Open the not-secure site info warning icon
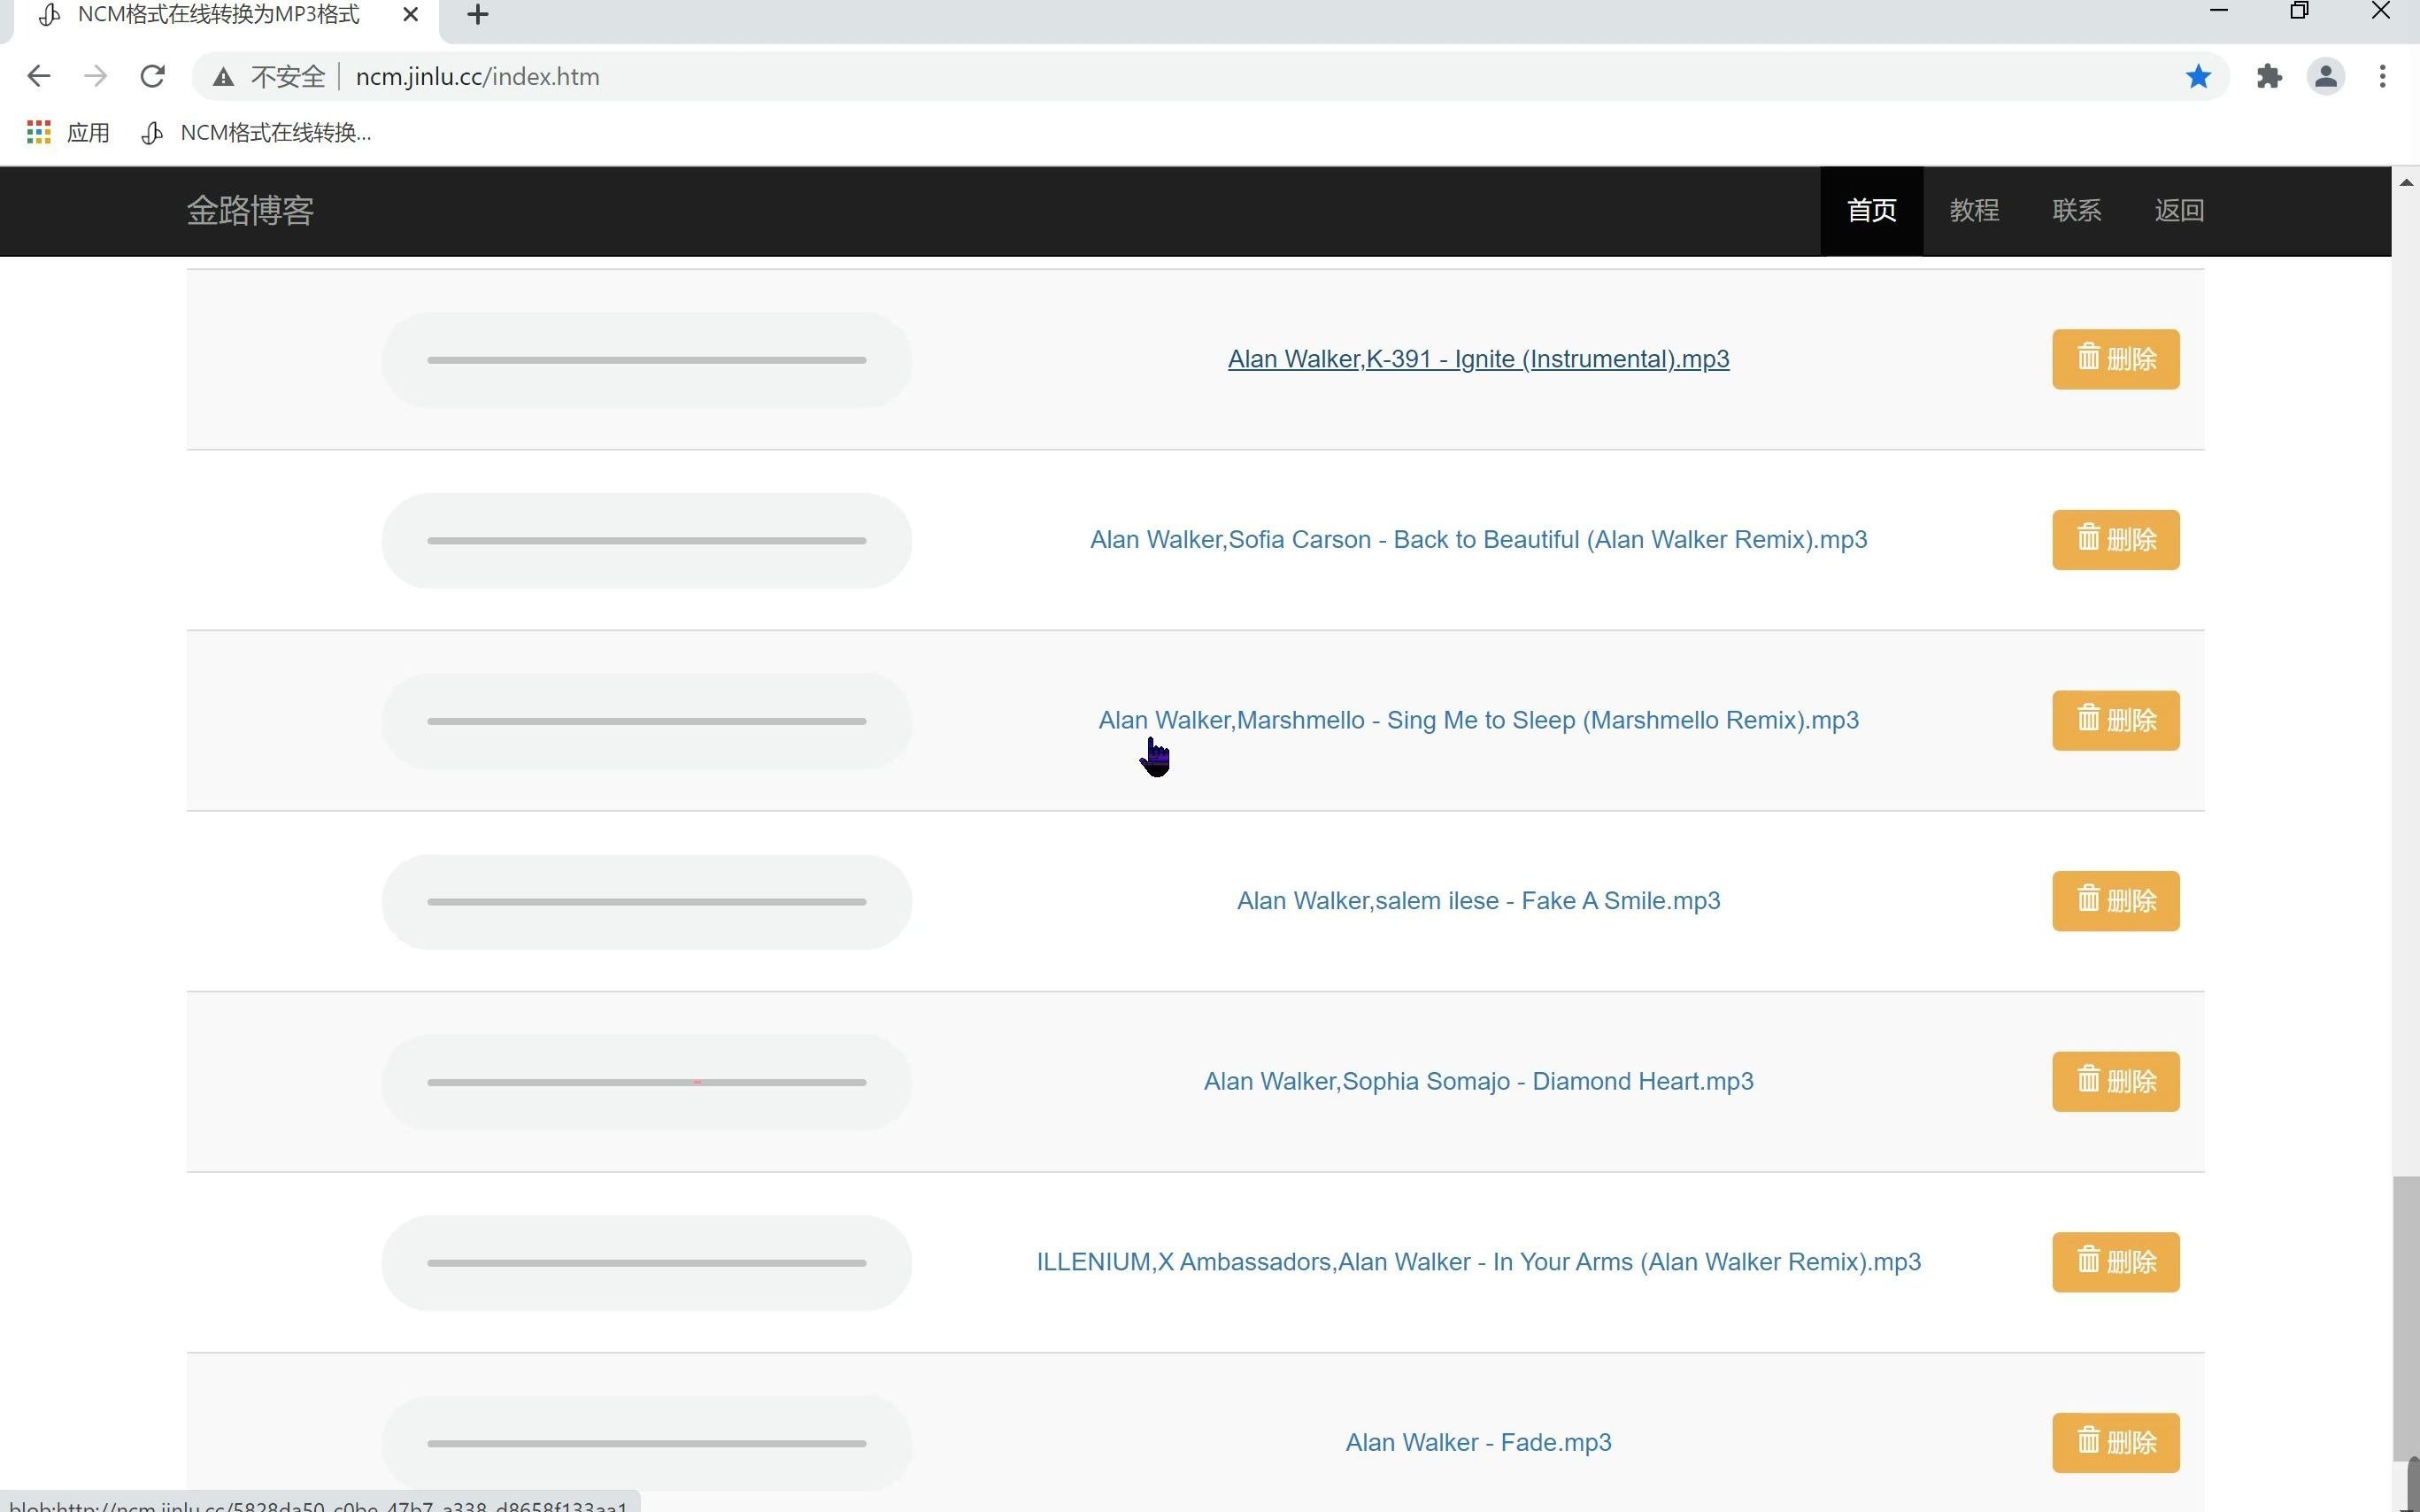The width and height of the screenshot is (2420, 1512). [x=223, y=77]
